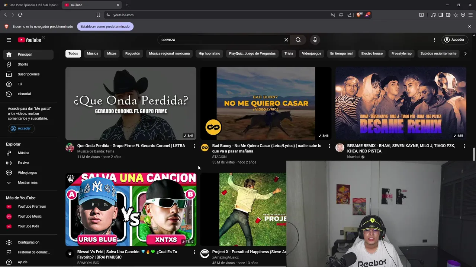
Task: Open En vivo under Explorar
Action: tap(28, 163)
